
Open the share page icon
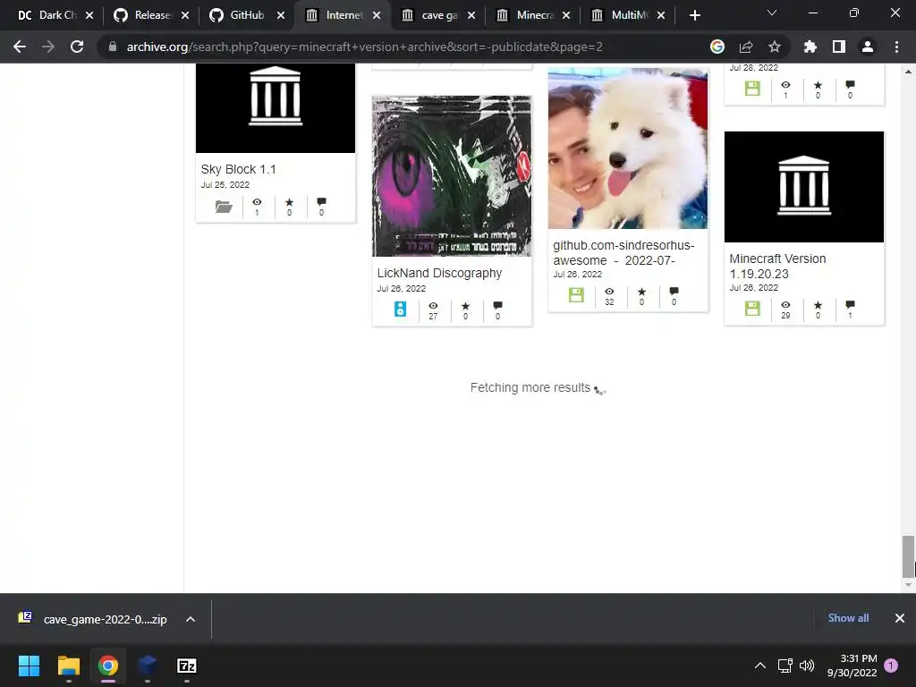[x=746, y=47]
